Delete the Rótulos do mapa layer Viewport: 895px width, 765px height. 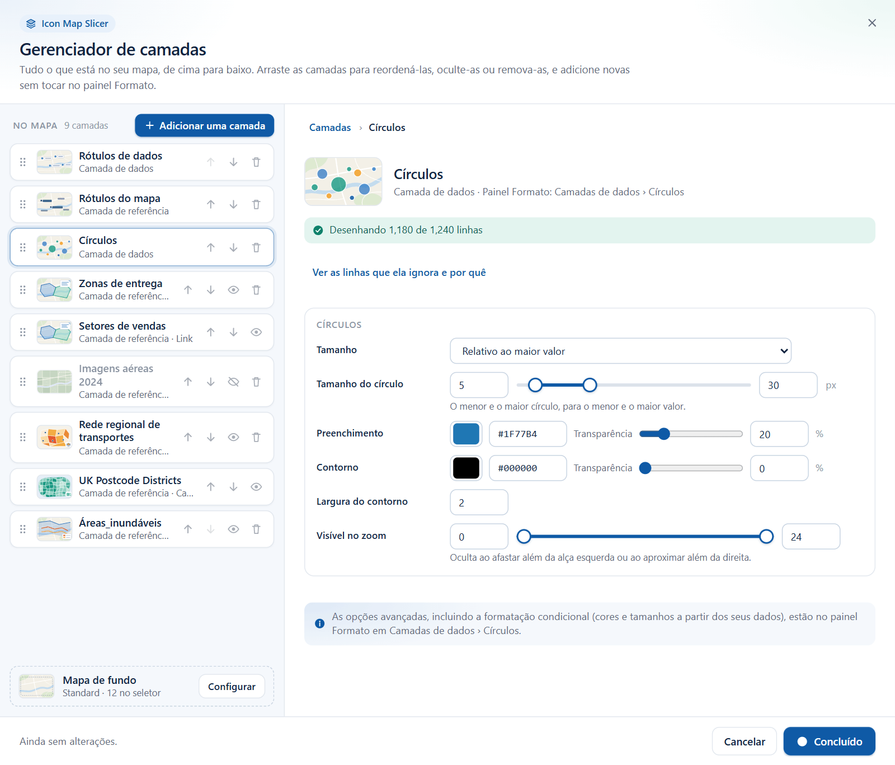(256, 205)
